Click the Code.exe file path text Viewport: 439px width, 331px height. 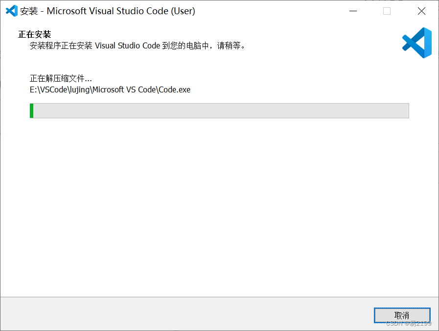(x=110, y=89)
